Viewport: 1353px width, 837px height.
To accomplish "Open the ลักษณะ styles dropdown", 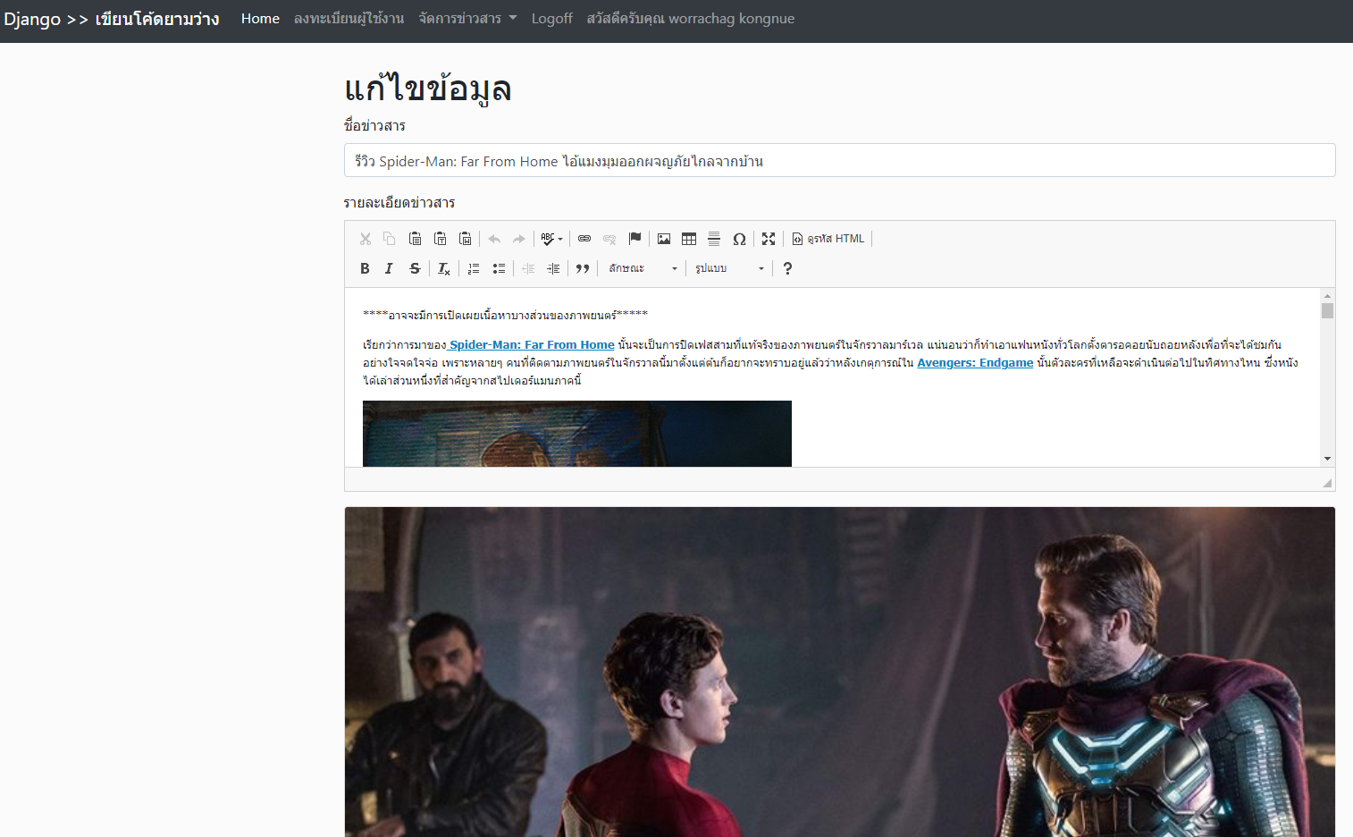I will pyautogui.click(x=643, y=268).
